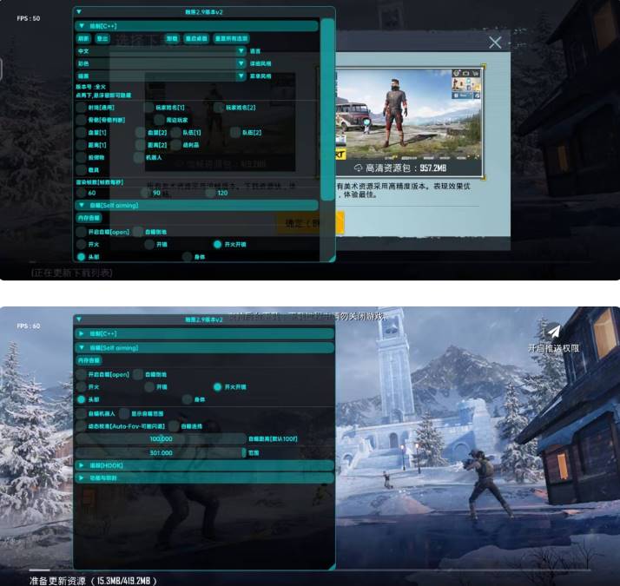Enable 开启自瞄[open] in the top screenshot

click(81, 232)
